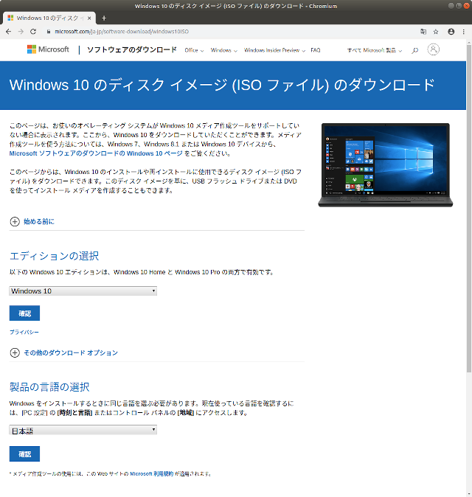Open the Office dropdown menu
Viewport: 472px width, 497px height.
click(x=194, y=50)
